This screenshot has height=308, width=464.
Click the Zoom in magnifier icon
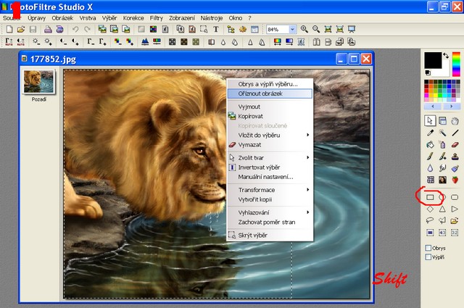pos(304,29)
